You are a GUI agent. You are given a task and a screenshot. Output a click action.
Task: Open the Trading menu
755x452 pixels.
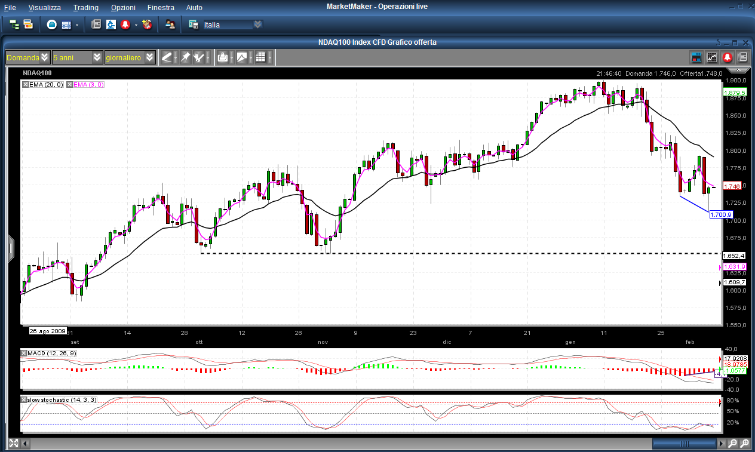point(86,8)
